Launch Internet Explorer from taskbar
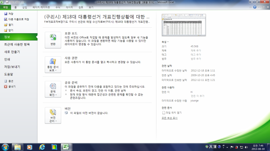Viewport: 270px width, 151px height. (42, 147)
